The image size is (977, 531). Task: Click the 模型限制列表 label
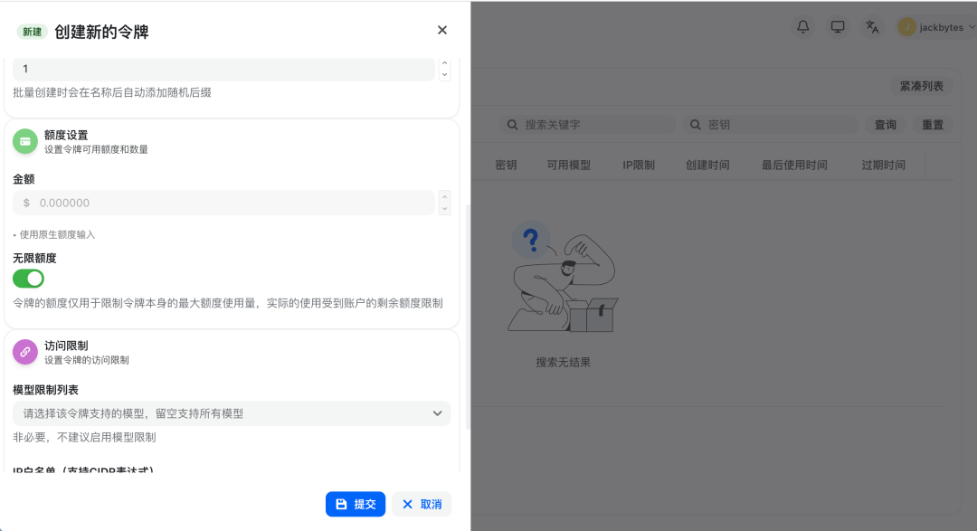45,390
